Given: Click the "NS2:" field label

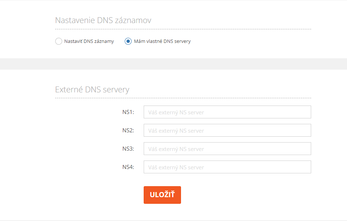Looking at the screenshot, I should 128,130.
